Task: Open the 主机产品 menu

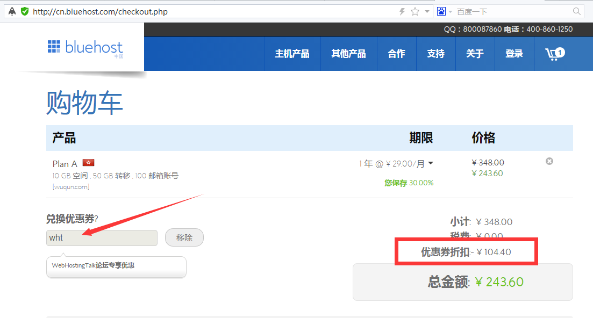Action: (x=292, y=54)
